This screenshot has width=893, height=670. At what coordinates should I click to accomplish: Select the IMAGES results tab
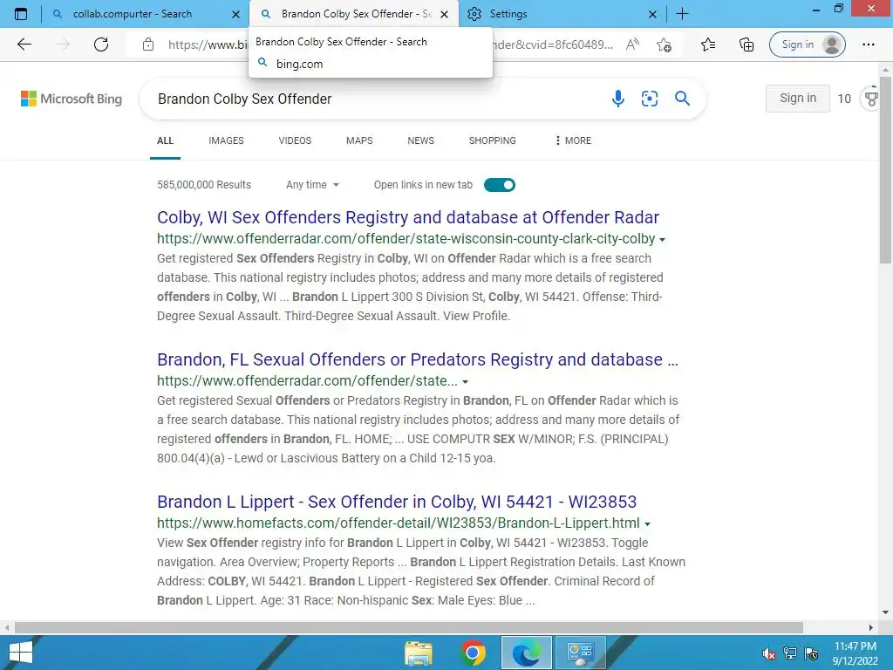pyautogui.click(x=226, y=140)
